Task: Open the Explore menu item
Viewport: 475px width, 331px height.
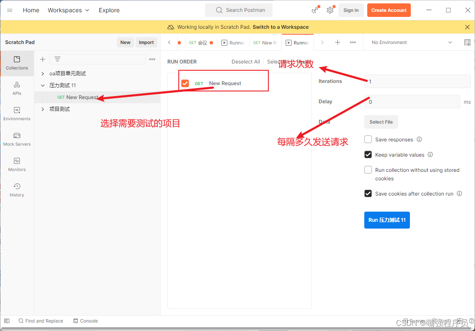Action: pos(109,10)
